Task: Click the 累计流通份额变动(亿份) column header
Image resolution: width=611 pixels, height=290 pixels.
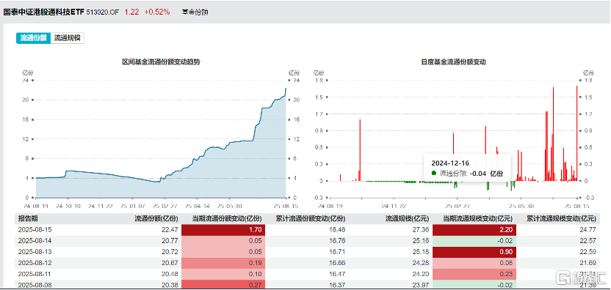Action: (x=311, y=219)
